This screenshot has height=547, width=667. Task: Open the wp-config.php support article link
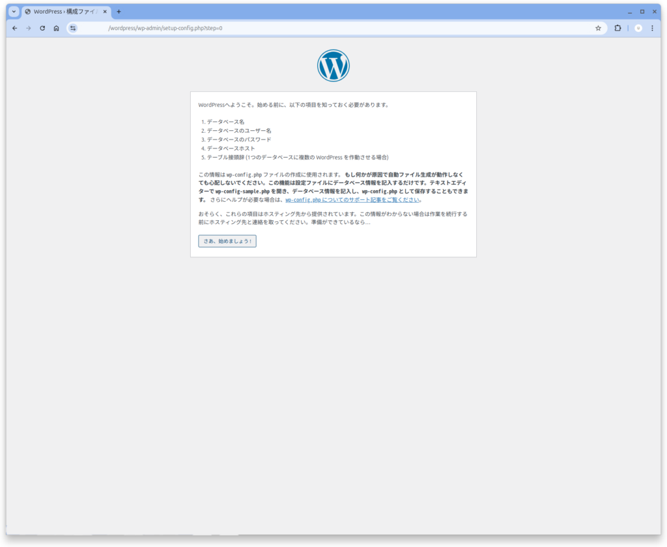pos(352,199)
